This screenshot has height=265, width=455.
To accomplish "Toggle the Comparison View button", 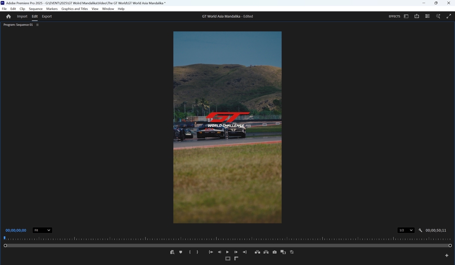I will (283, 252).
